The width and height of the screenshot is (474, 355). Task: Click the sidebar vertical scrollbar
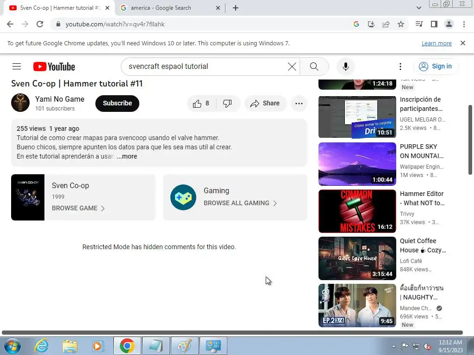470,140
